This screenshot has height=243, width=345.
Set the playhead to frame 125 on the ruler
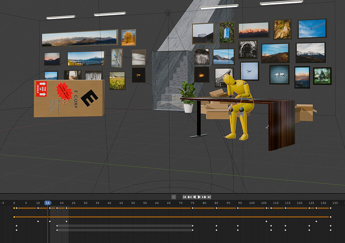(311, 203)
